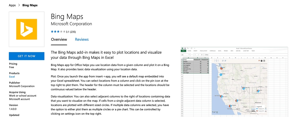The width and height of the screenshot is (292, 117).
Task: Click the paragraph starting with Plot:
Action: click(x=110, y=83)
